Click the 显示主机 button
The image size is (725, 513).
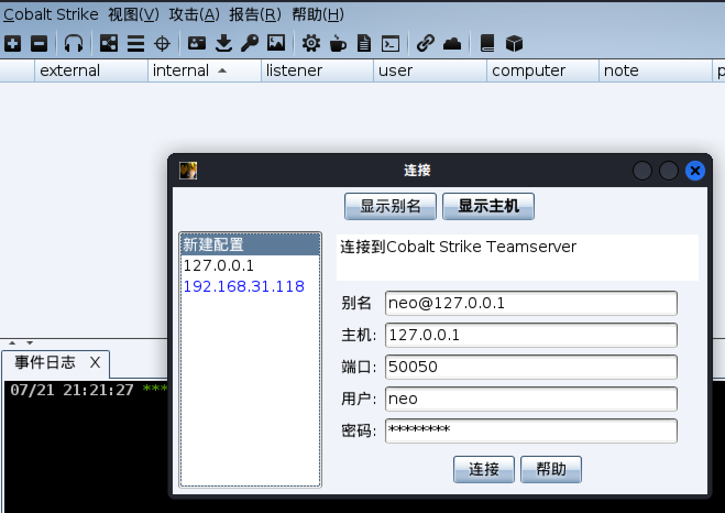click(x=488, y=206)
